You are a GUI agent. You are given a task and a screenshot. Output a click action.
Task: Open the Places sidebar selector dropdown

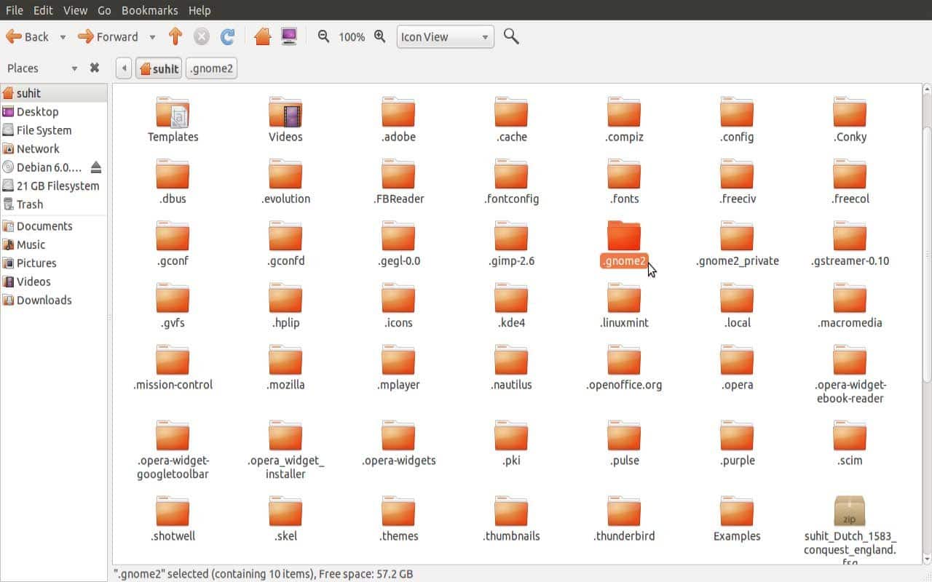74,68
